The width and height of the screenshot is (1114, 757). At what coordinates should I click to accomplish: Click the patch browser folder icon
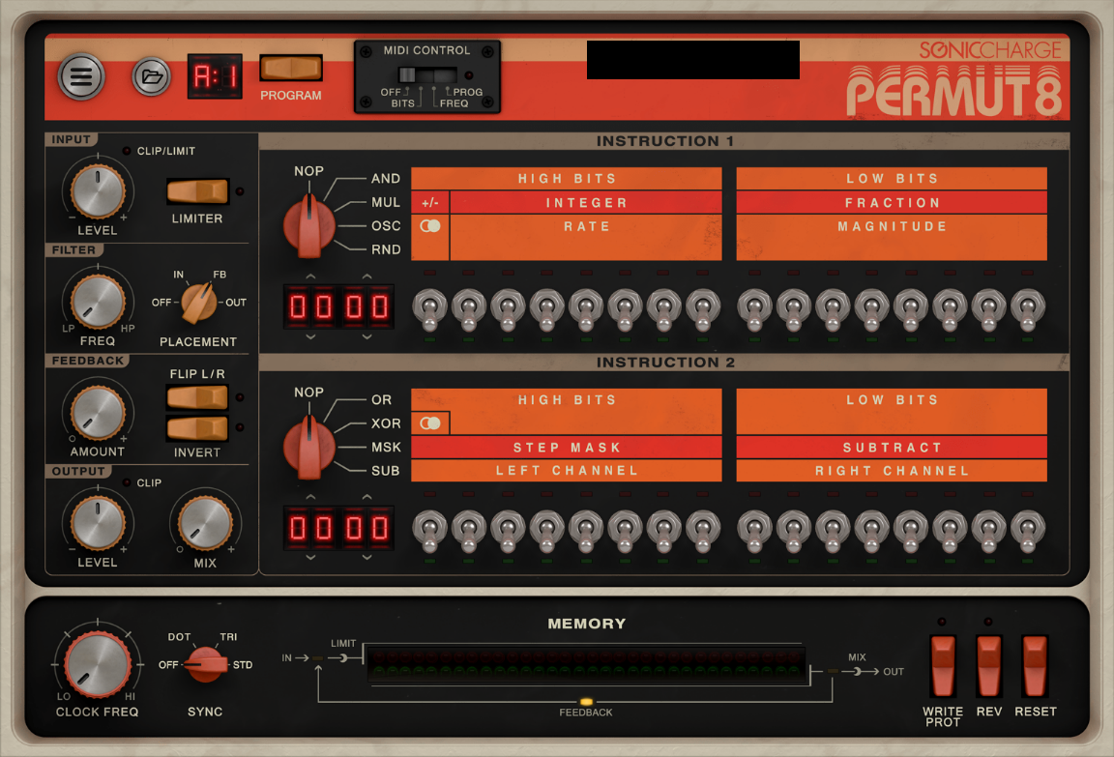[x=152, y=76]
